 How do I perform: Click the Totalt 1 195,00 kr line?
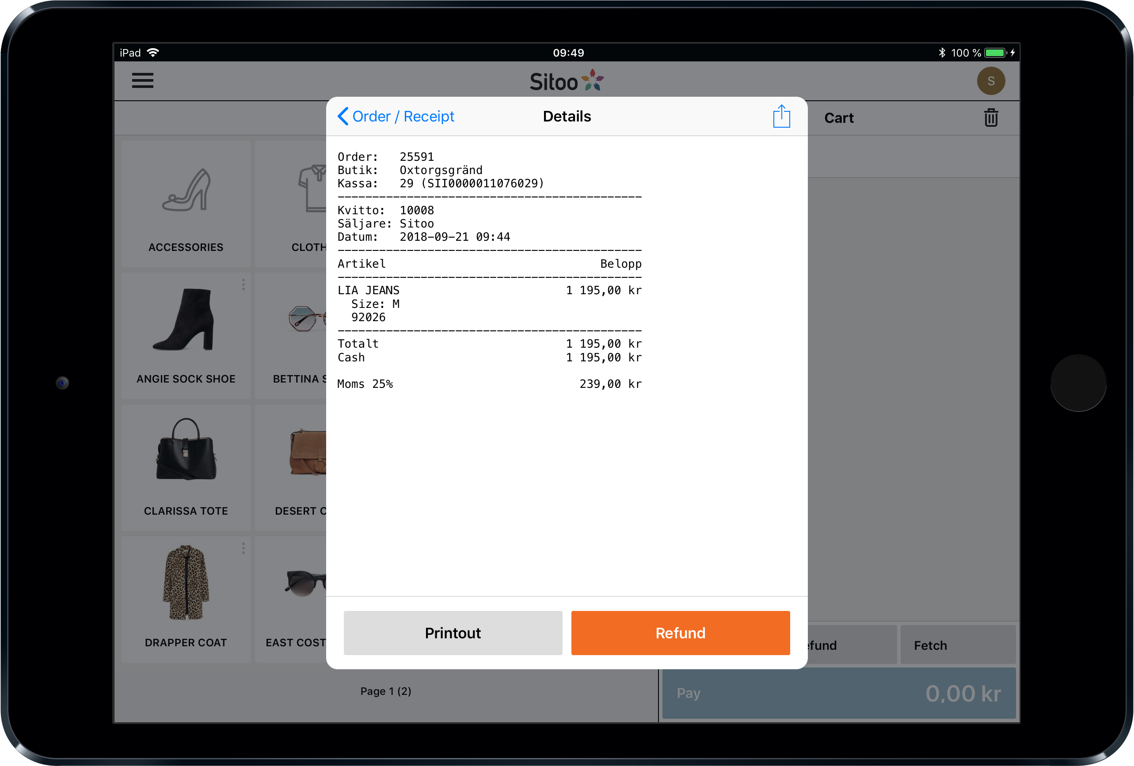[489, 344]
